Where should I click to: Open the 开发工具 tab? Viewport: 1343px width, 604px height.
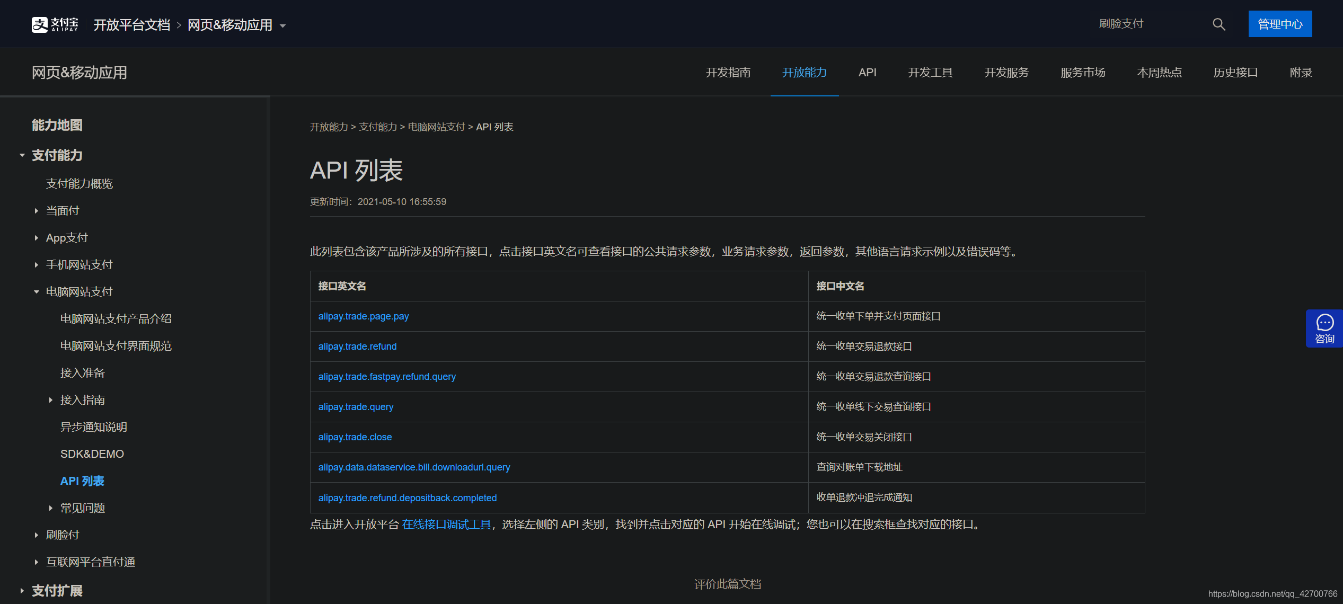tap(930, 73)
